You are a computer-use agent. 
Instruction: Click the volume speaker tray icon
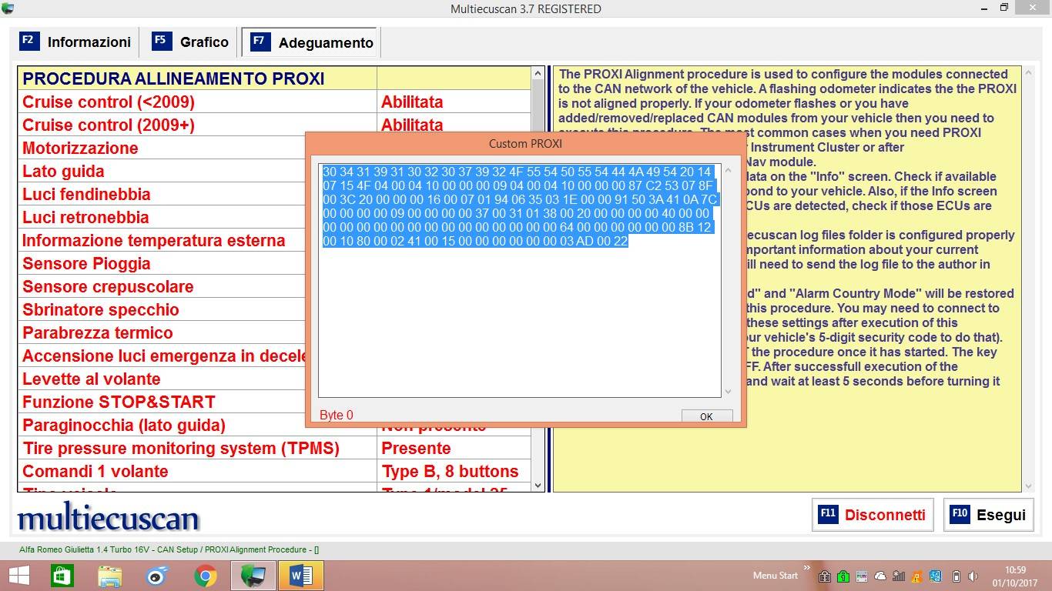pos(973,576)
